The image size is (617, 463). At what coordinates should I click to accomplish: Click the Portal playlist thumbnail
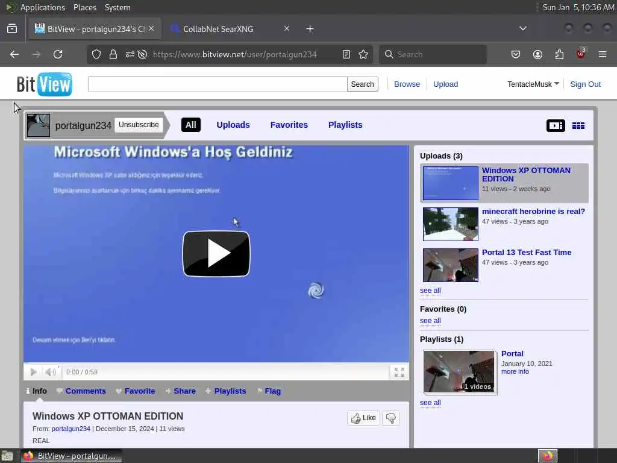459,371
